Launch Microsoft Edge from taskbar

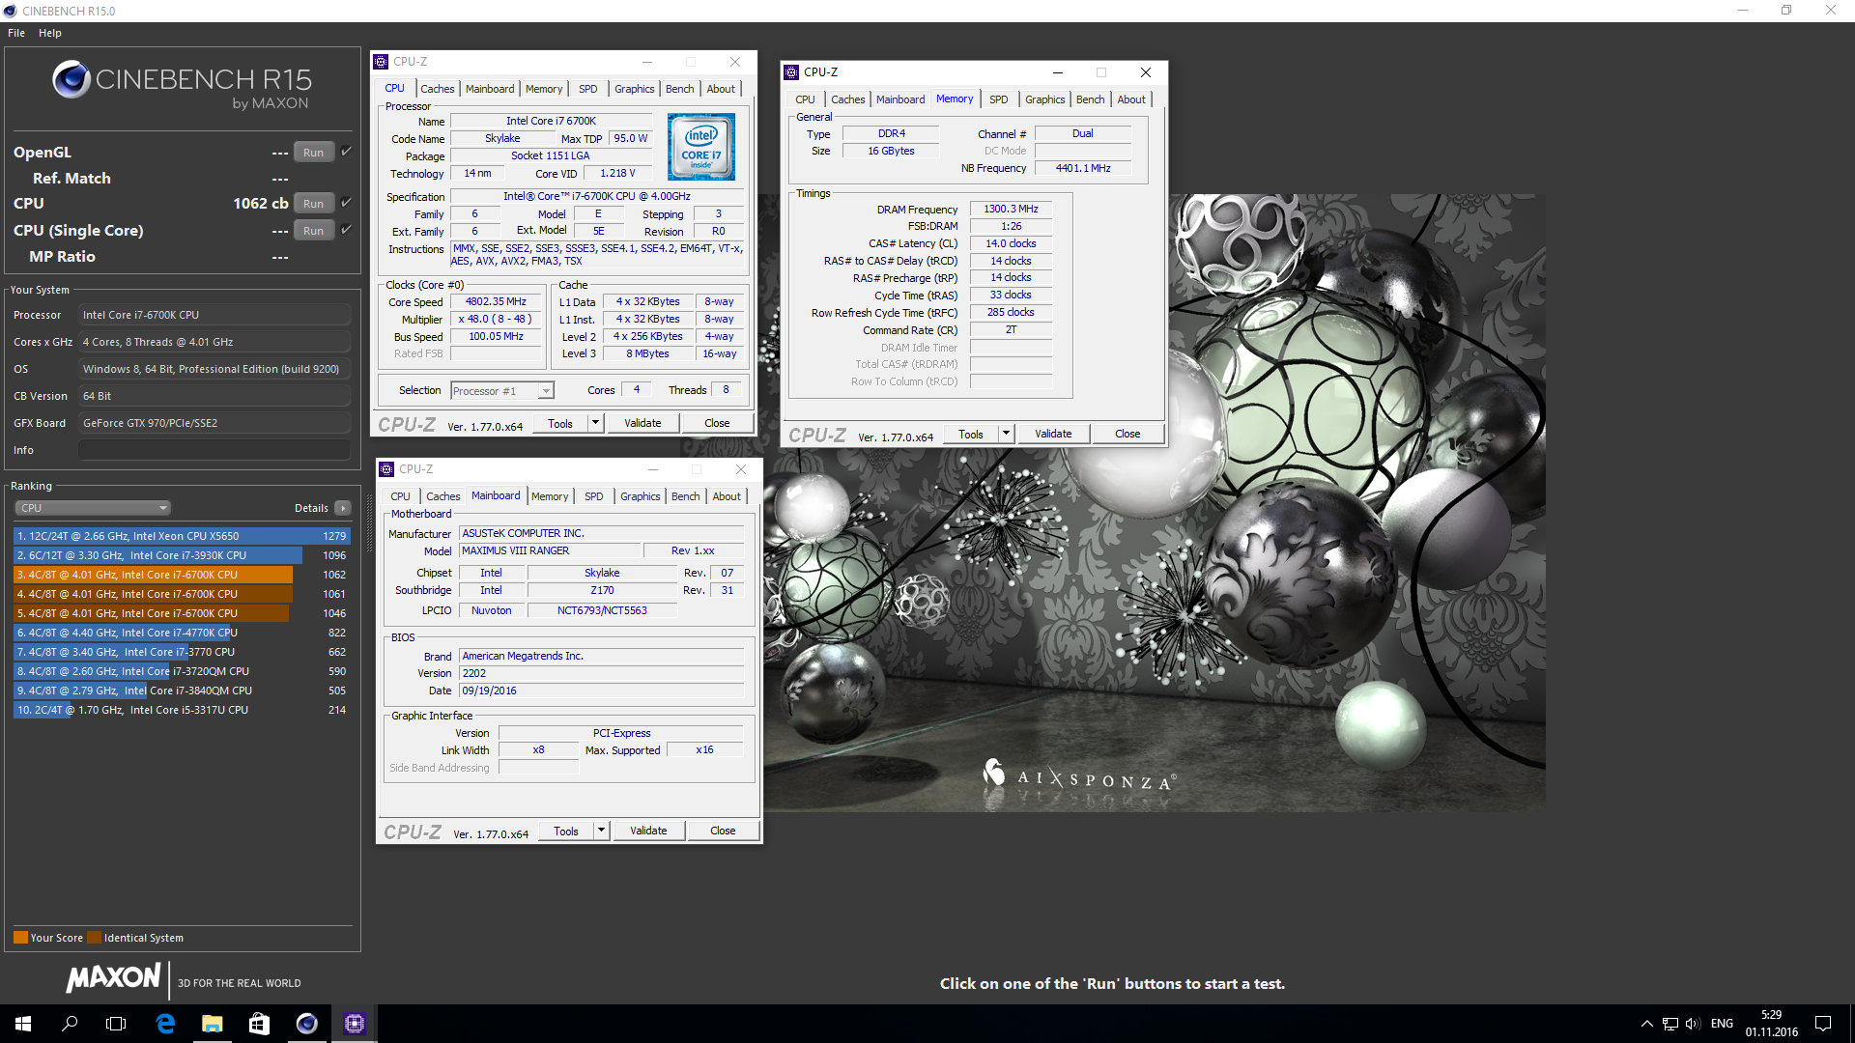pyautogui.click(x=165, y=1024)
